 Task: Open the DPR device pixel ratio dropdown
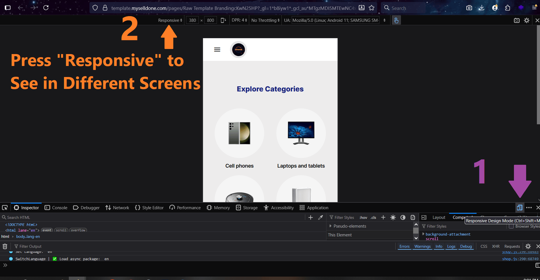[239, 20]
